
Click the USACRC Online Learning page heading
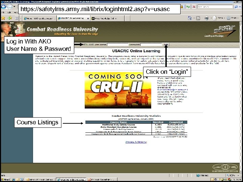click(x=136, y=51)
